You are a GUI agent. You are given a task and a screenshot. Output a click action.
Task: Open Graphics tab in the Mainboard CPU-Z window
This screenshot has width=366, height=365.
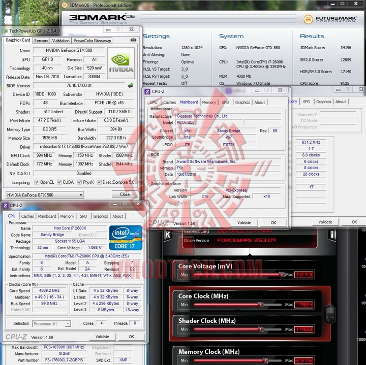coord(242,103)
